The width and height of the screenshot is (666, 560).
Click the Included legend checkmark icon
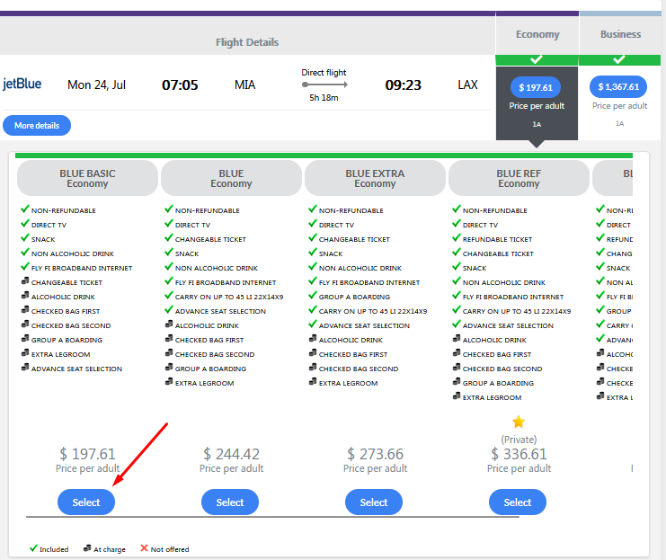33,548
